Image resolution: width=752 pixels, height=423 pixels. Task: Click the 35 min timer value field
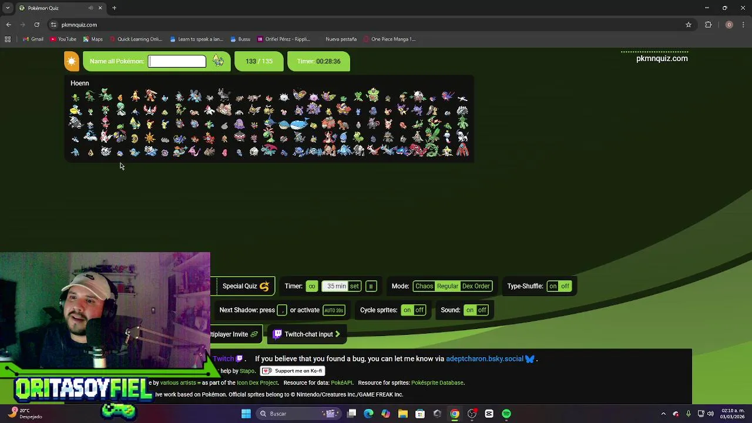(x=336, y=286)
